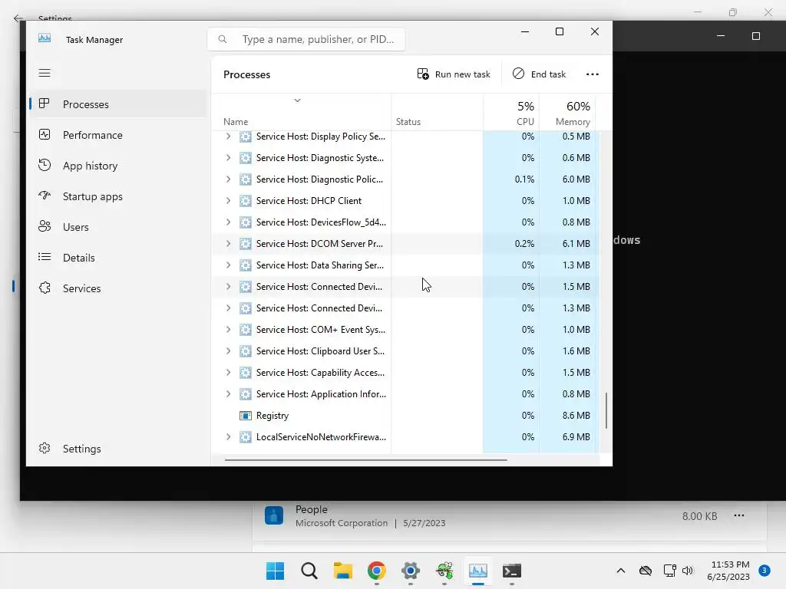Click gear icon of Clipboard User Service
This screenshot has width=786, height=589.
(246, 351)
